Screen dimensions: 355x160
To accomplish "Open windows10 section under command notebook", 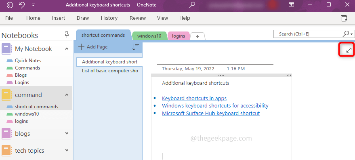I will pyautogui.click(x=27, y=114).
